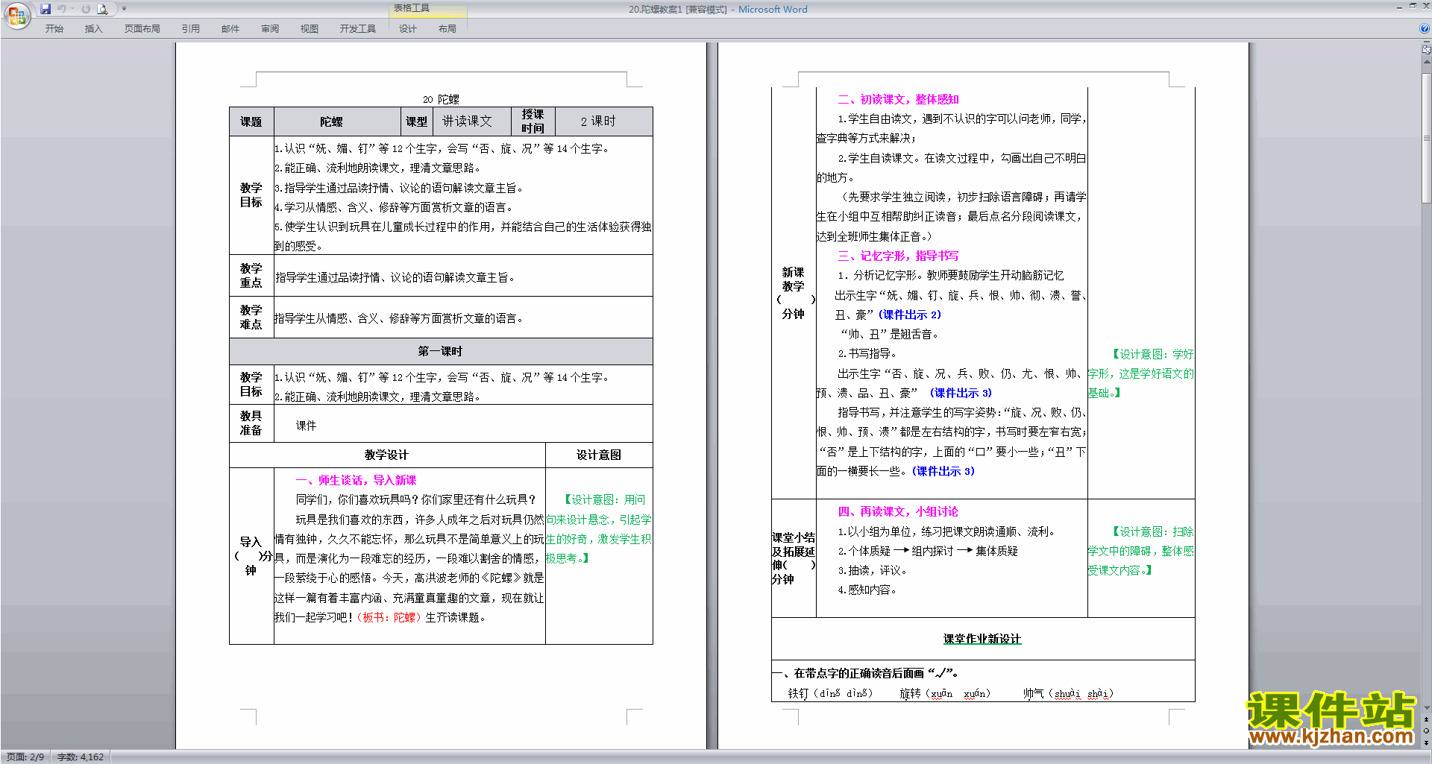Click the Select Browse Object round button
This screenshot has width=1432, height=764.
coord(1427,731)
